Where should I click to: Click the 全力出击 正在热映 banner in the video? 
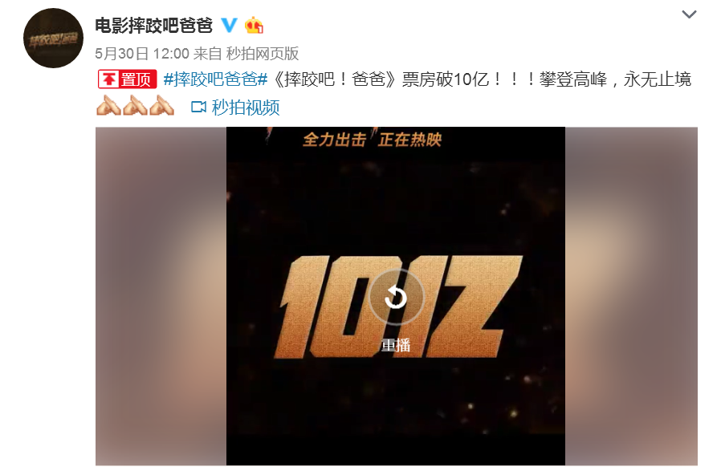372,140
